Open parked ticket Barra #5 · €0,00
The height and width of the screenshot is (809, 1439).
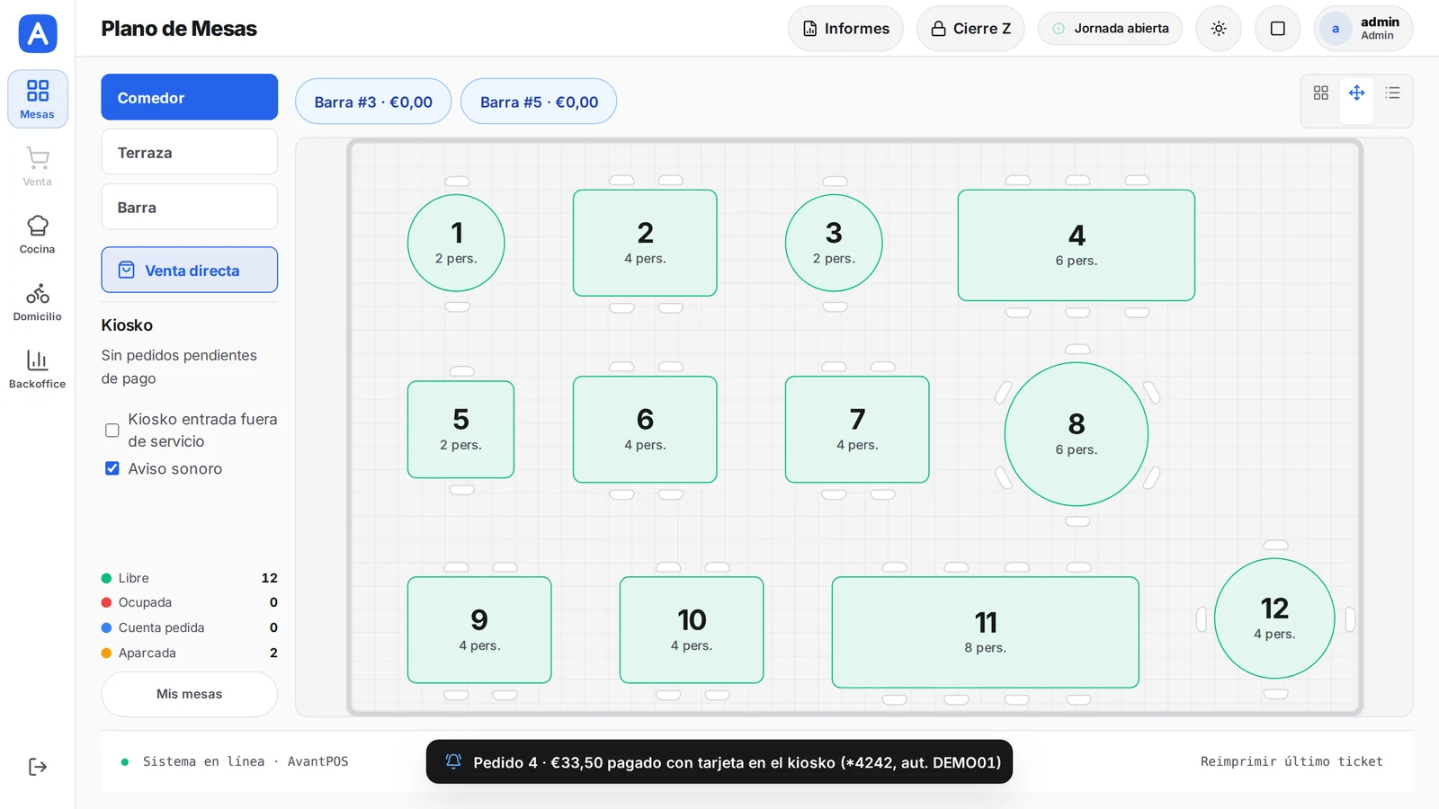click(539, 102)
